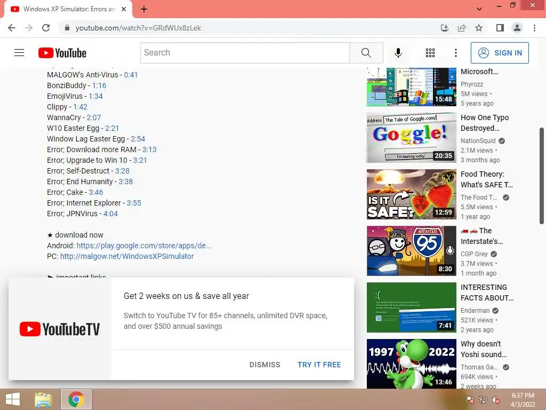Screen dimensions: 546x410
Task: Go to the YouTube home logo
Action: coord(62,53)
